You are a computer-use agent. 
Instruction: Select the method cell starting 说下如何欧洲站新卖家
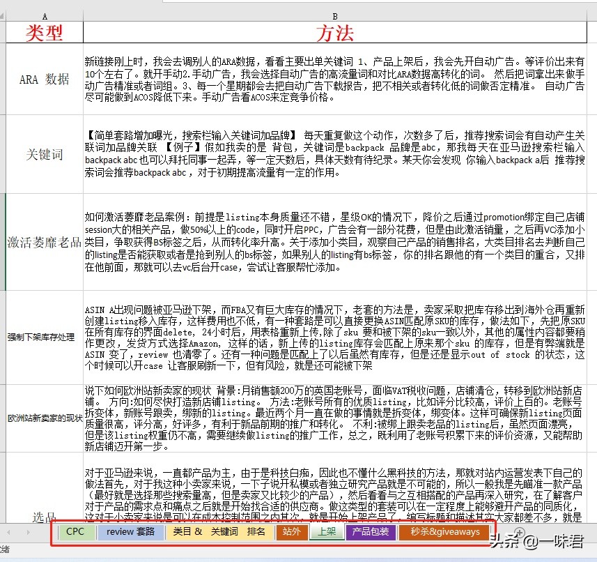335,418
